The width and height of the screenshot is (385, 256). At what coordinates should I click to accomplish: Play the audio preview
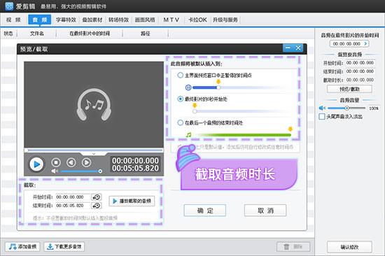[x=36, y=164]
